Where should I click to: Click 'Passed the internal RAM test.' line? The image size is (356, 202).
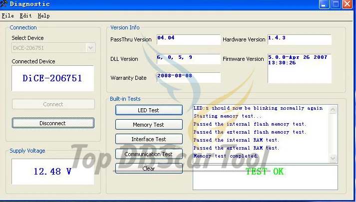[236, 140]
